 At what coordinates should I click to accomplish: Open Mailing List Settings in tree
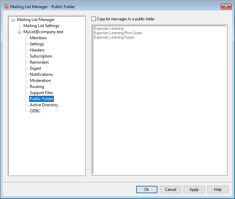pos(41,26)
